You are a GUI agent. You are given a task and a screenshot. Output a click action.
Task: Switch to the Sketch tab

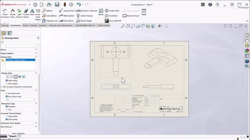pos(25,25)
